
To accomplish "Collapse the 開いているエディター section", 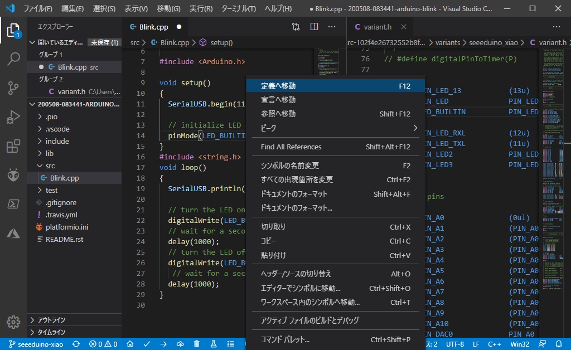I will (x=60, y=42).
